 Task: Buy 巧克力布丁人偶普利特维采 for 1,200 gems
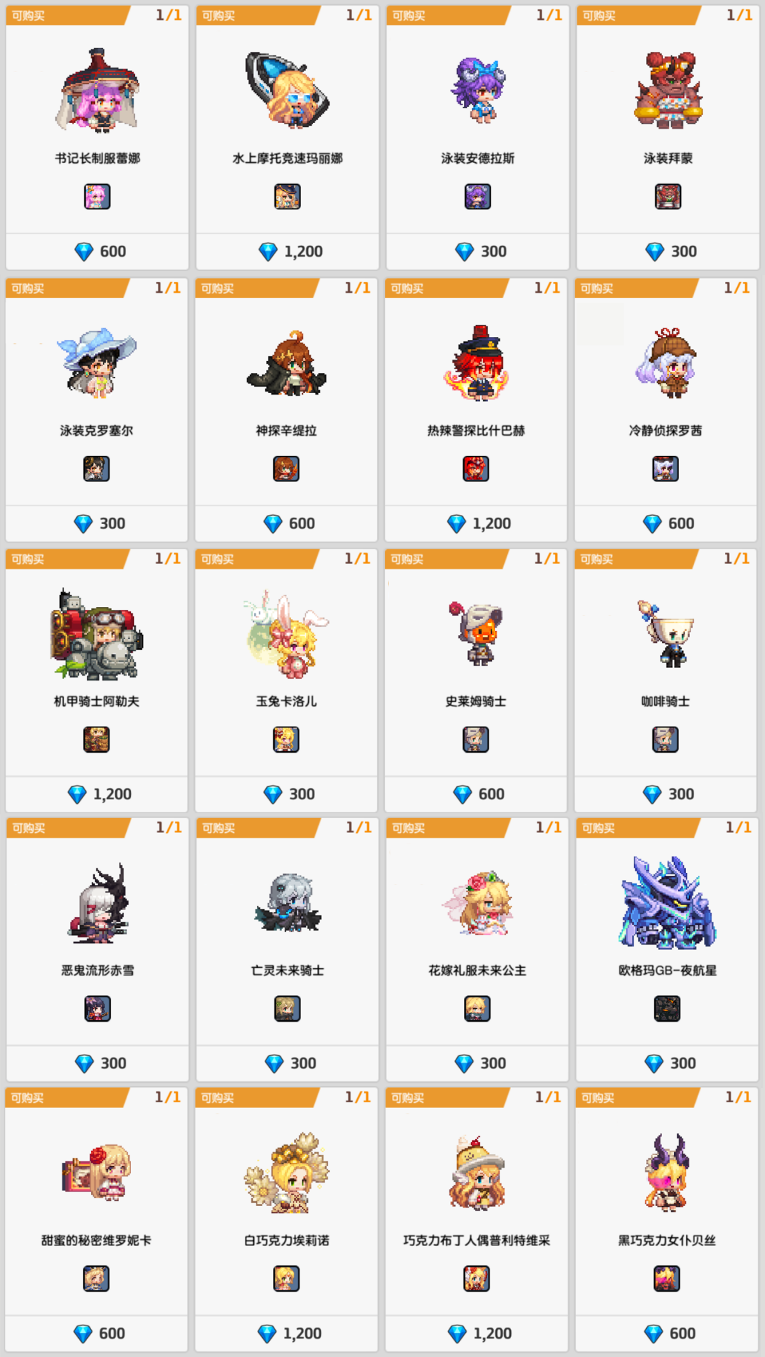click(476, 1333)
